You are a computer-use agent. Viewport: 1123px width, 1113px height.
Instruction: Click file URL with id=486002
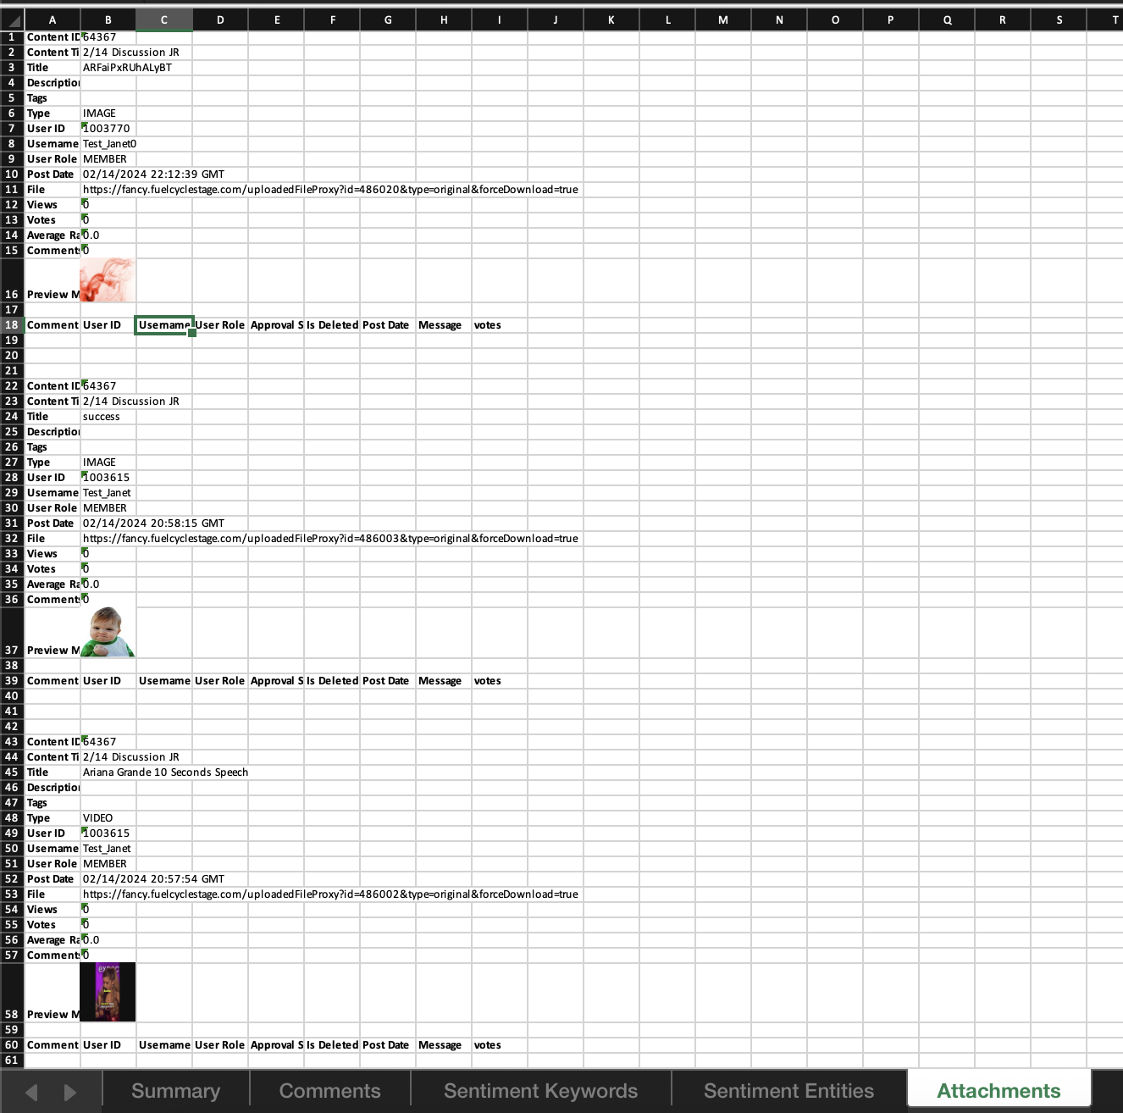(x=330, y=894)
